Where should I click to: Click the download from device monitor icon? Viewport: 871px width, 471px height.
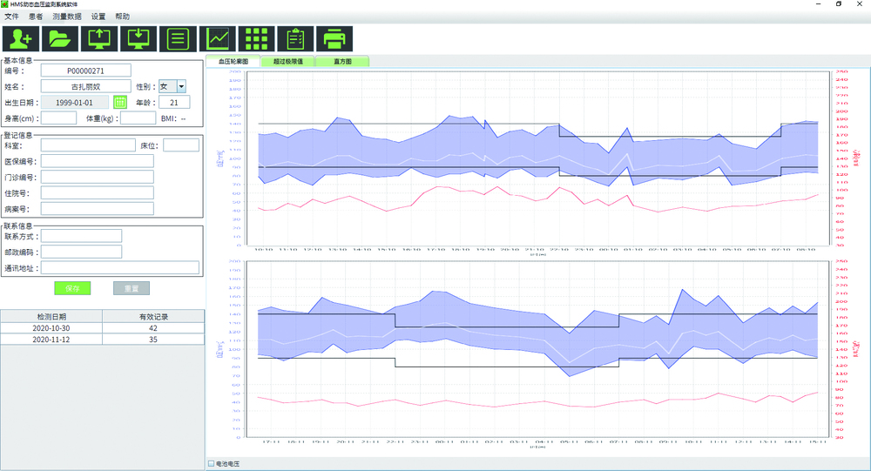[138, 39]
